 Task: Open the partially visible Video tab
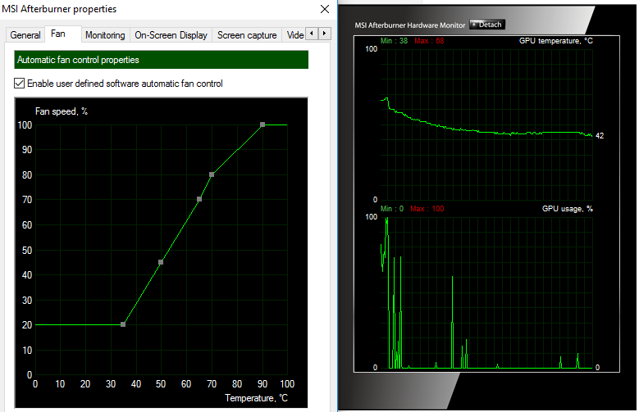click(x=294, y=35)
